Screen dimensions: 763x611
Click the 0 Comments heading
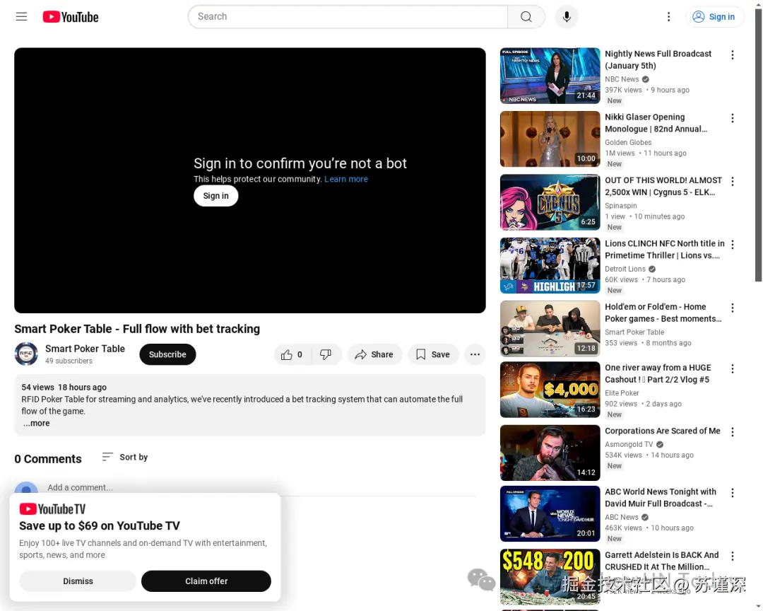tap(48, 459)
